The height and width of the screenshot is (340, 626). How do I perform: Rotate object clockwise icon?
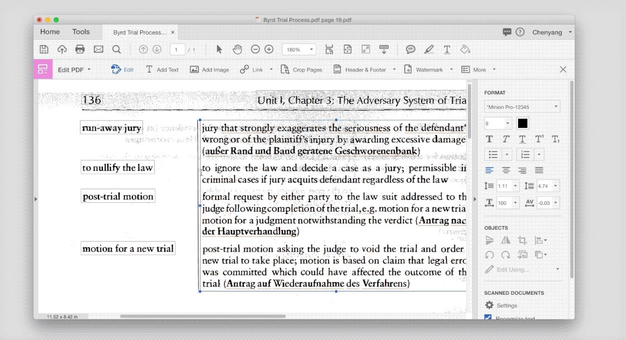pos(506,255)
